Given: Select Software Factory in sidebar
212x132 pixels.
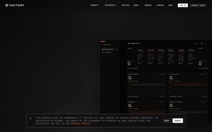Looking at the screenshot, I should pos(110,49).
